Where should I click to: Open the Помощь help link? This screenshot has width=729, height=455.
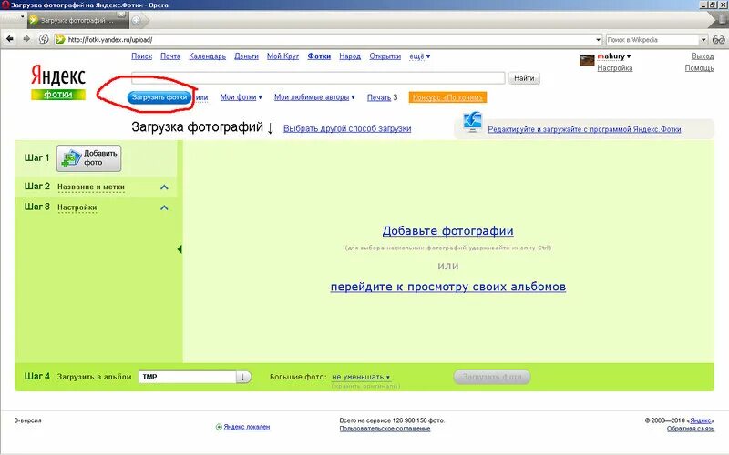point(699,68)
